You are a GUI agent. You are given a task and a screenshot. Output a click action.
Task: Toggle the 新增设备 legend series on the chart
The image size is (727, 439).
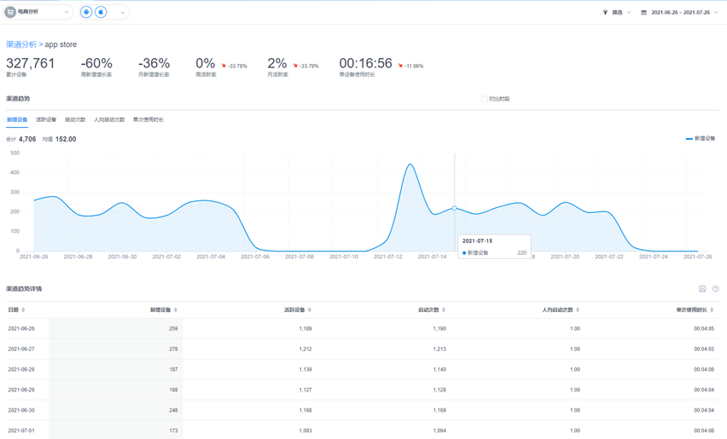click(x=700, y=138)
